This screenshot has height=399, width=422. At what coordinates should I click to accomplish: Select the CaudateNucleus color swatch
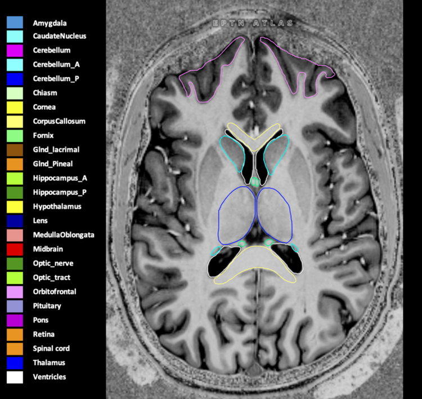pyautogui.click(x=15, y=37)
